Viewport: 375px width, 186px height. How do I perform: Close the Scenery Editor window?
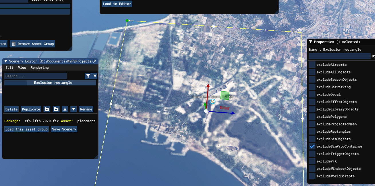(95, 61)
